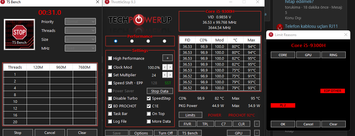Close the Limit Reasons window
The height and width of the screenshot is (136, 355).
pyautogui.click(x=346, y=35)
